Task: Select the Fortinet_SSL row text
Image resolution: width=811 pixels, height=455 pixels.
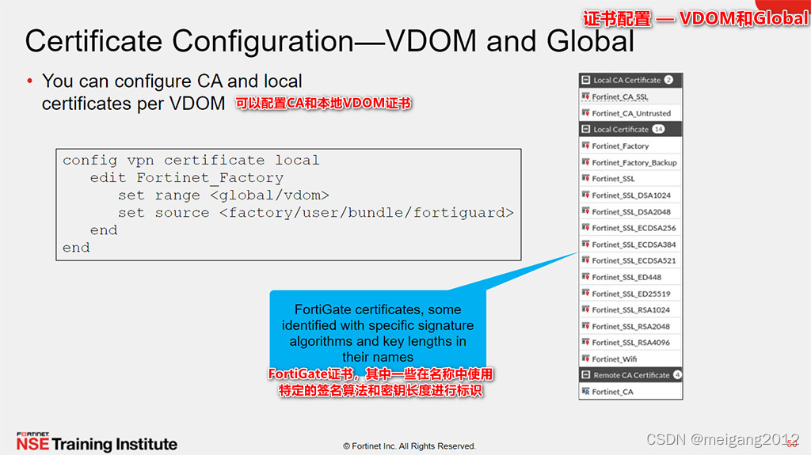Action: click(614, 179)
